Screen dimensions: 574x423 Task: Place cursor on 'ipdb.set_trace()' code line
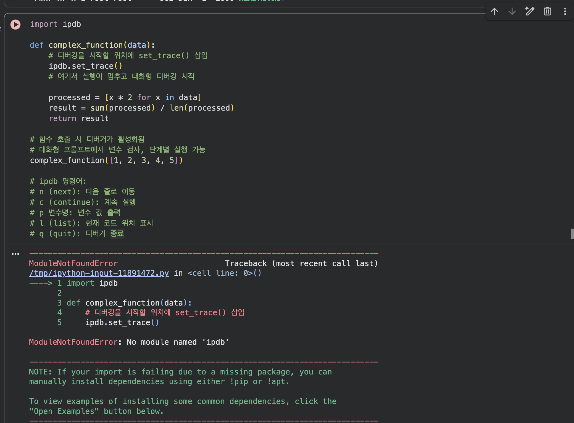point(85,66)
